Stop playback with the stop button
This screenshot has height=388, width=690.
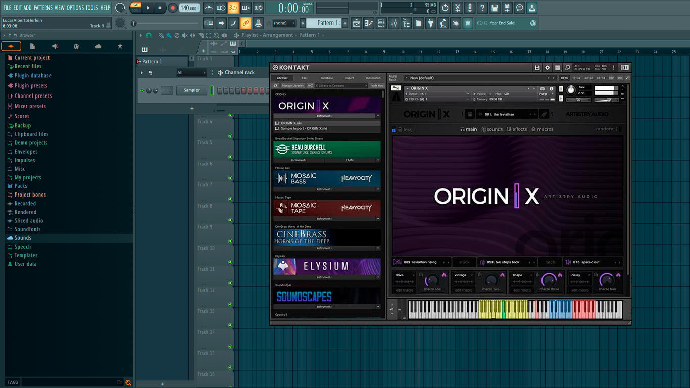(160, 8)
